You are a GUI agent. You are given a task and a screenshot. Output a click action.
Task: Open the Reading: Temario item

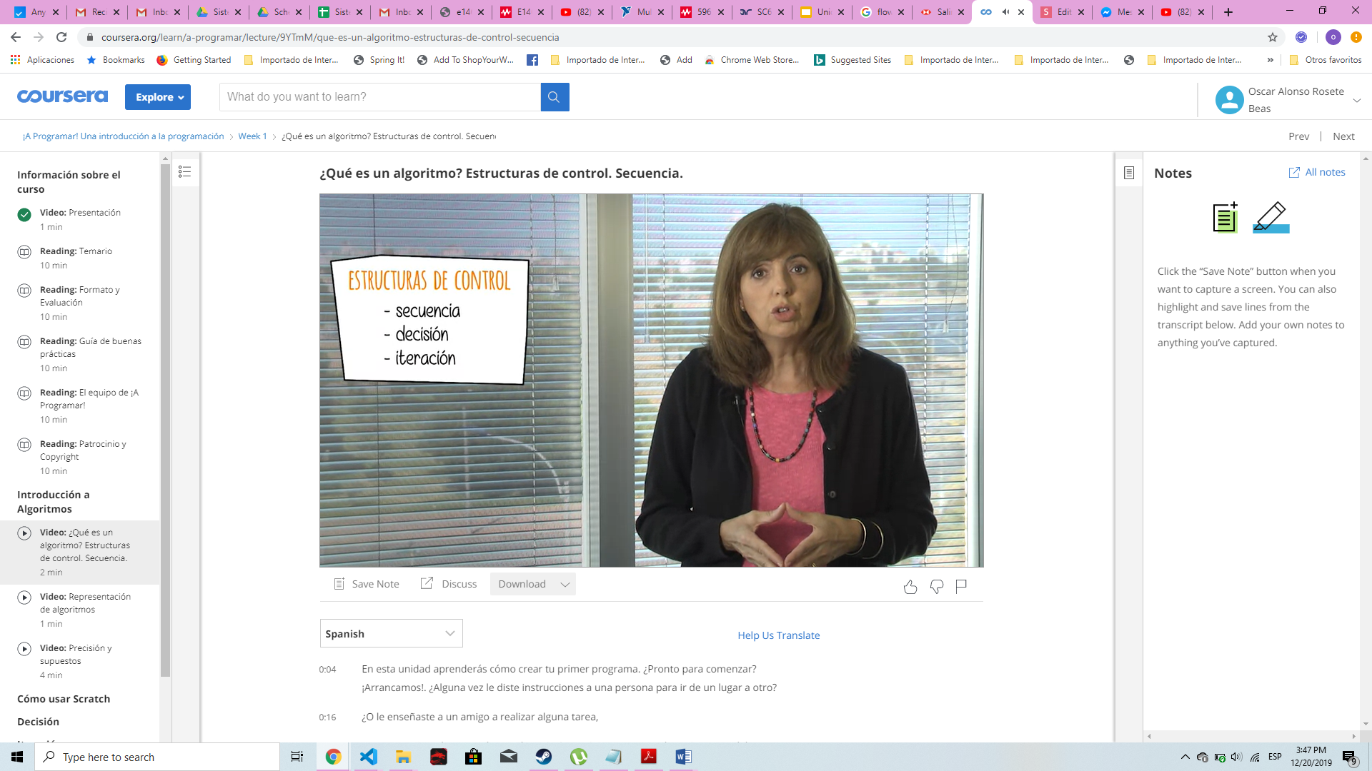click(x=76, y=251)
